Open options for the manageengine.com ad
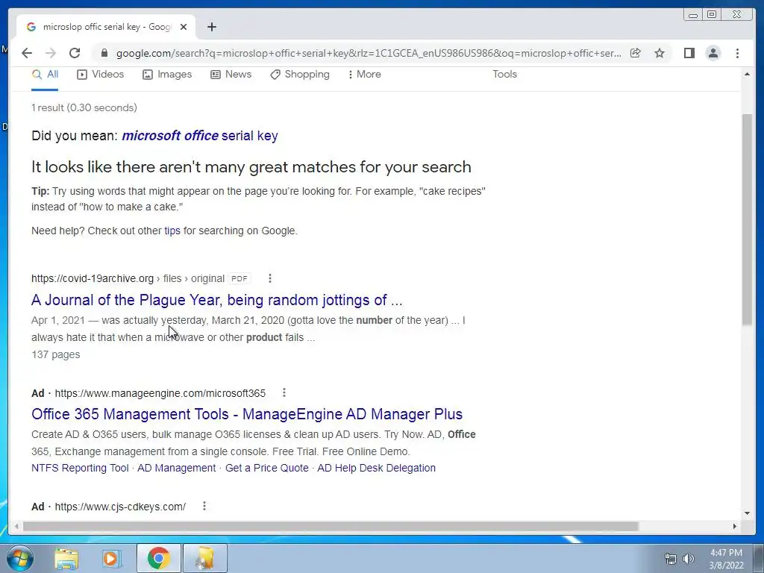 (284, 392)
